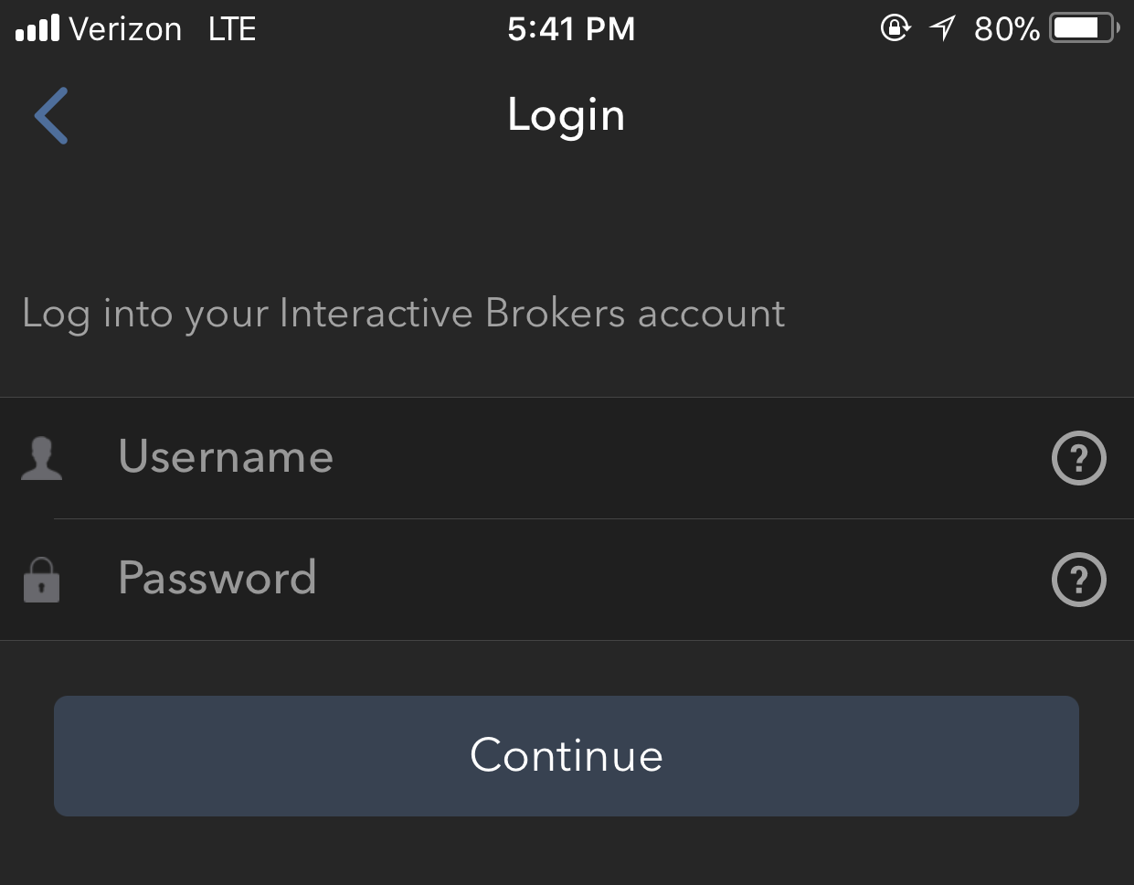Tap the battery icon in status bar
Image resolution: width=1134 pixels, height=885 pixels.
(1086, 28)
